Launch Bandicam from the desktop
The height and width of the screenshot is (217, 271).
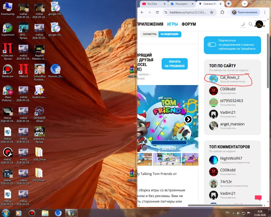pos(8,71)
